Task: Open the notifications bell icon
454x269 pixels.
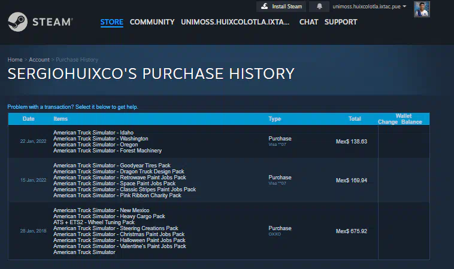Action: click(x=319, y=7)
